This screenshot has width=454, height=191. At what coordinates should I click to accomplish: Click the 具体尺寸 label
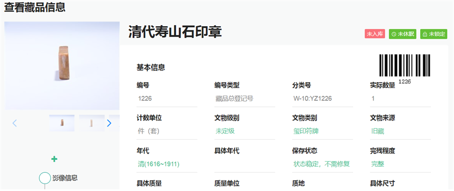[382, 183]
